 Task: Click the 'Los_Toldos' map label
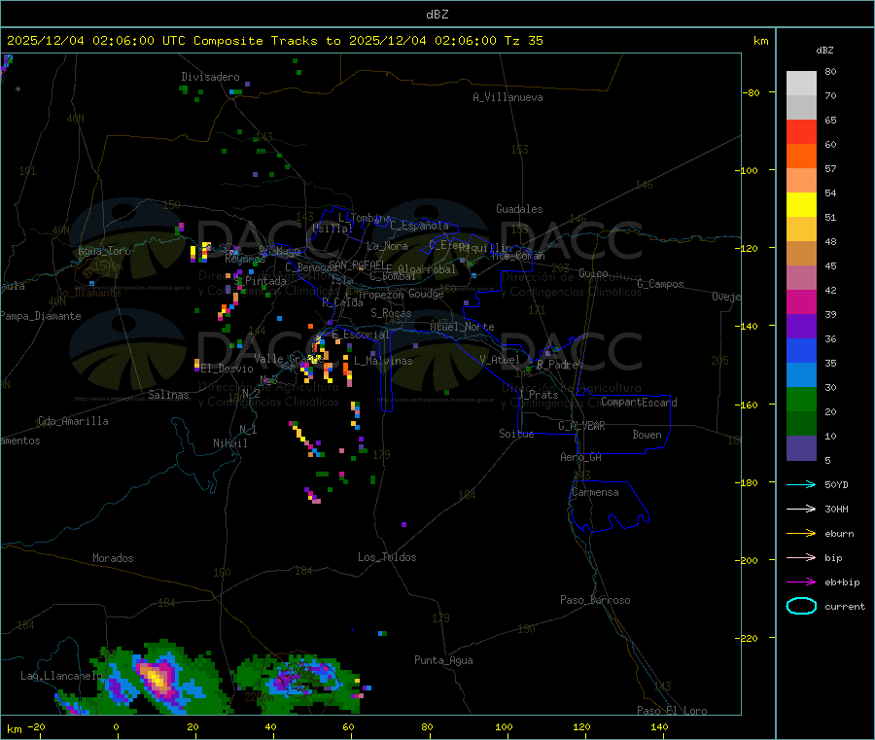pos(387,557)
